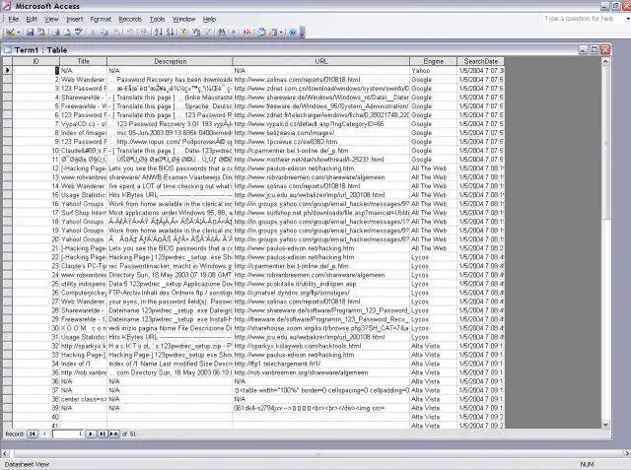Click the Cut toolbar icon
Screen dimensions: 631x470
(94, 33)
